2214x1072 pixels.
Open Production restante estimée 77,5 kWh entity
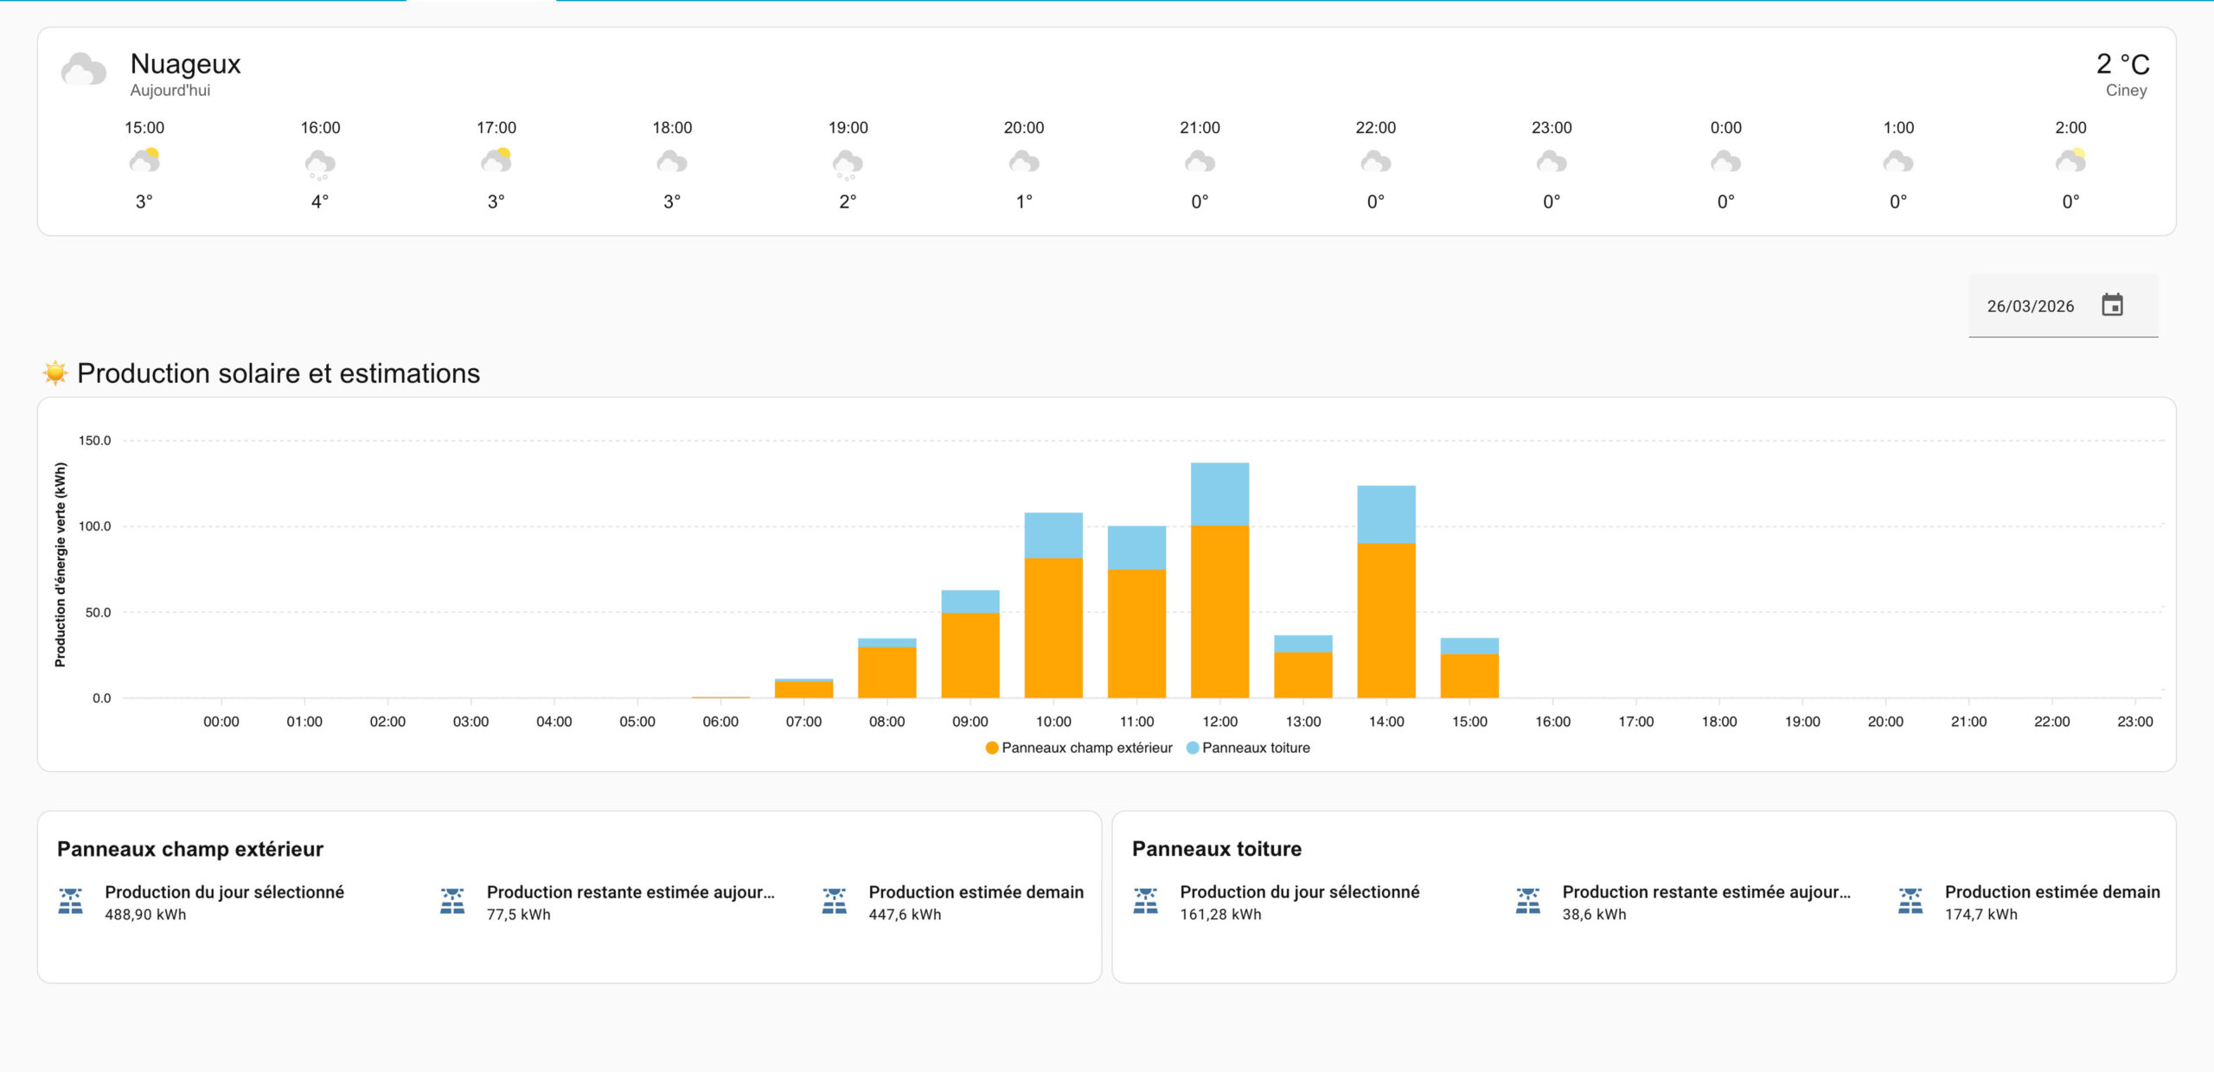pyautogui.click(x=630, y=902)
